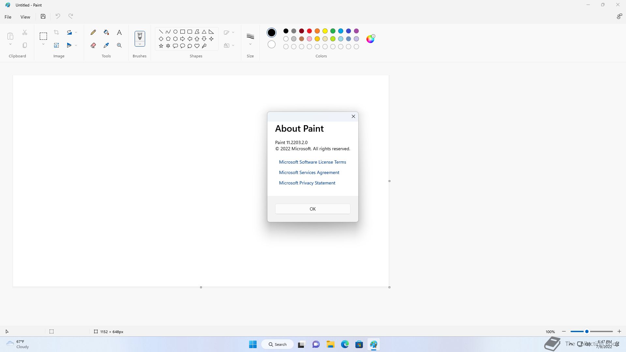Select Color 1 black foreground circle
Viewport: 626px width, 352px height.
coord(272,32)
